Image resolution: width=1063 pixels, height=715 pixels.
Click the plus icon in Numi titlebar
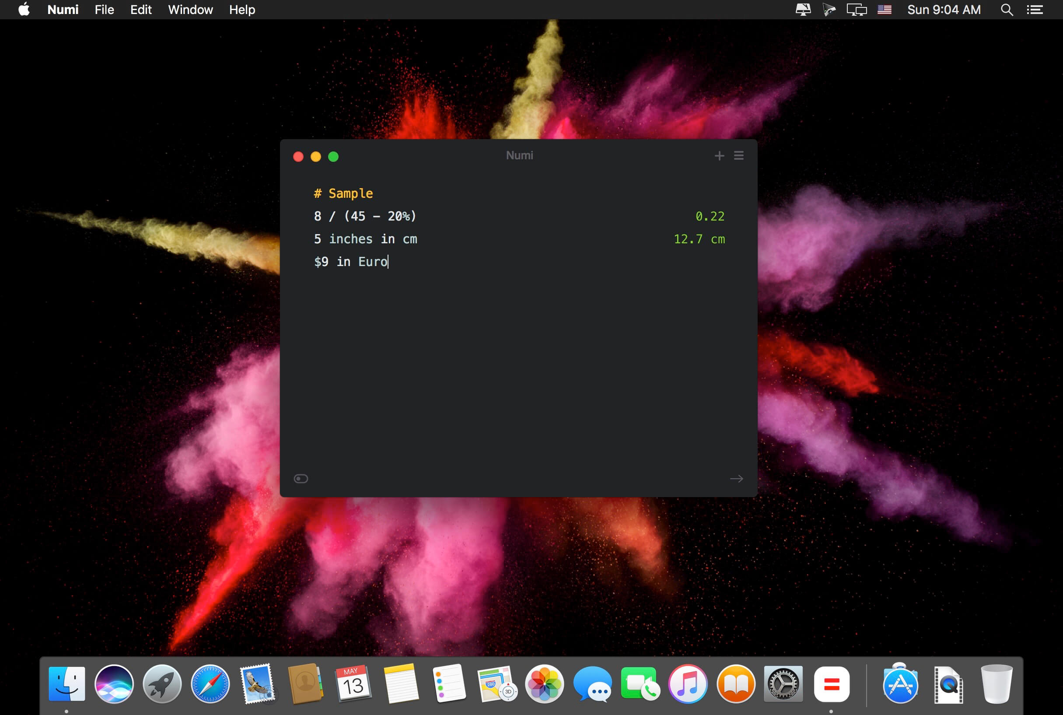pos(719,156)
